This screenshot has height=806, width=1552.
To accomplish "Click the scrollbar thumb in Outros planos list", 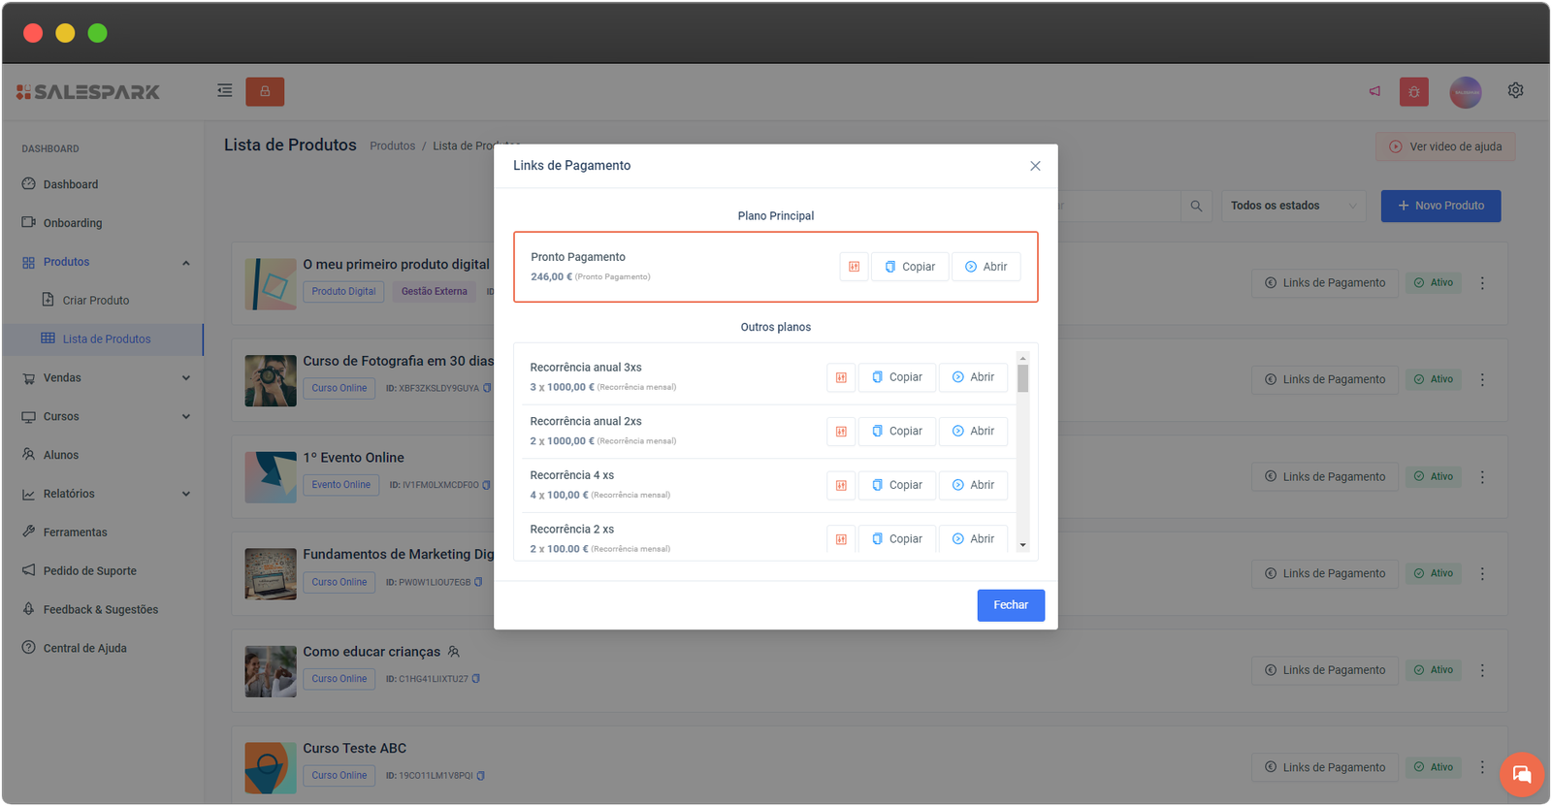I will pos(1022,378).
